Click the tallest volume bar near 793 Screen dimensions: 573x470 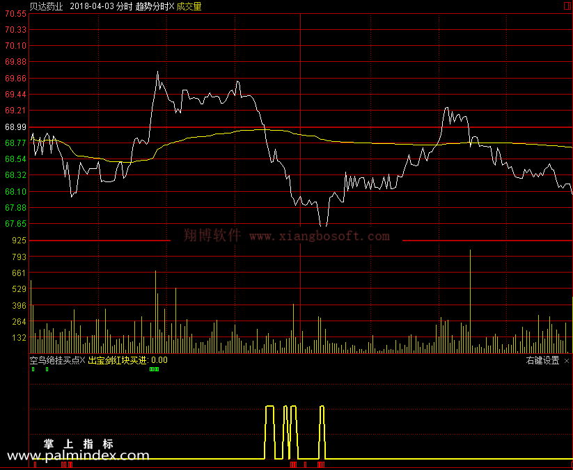coord(470,302)
